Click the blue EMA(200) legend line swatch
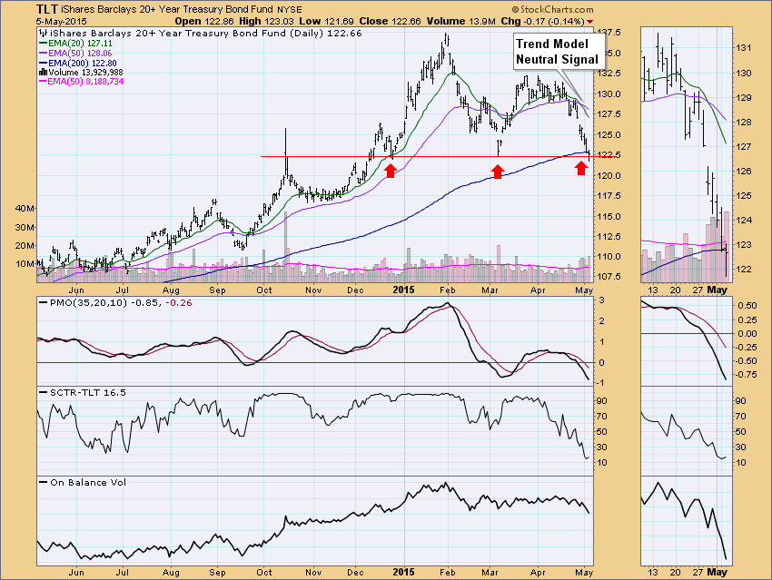772x580 pixels. (43, 64)
